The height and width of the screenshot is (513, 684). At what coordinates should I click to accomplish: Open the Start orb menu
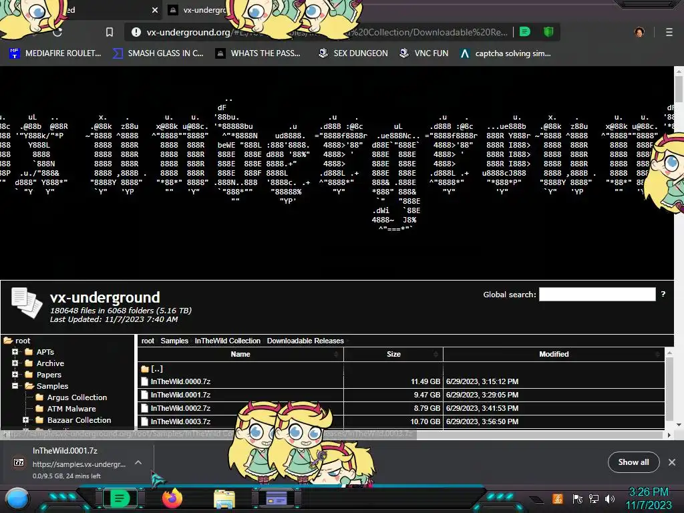(x=17, y=498)
